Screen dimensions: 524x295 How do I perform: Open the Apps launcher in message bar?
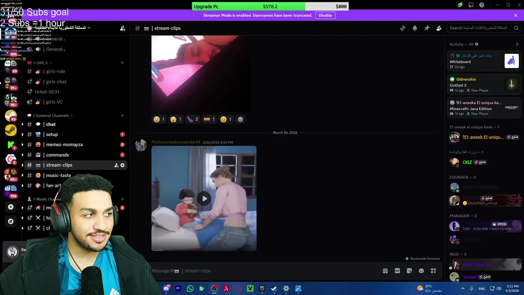(433, 271)
